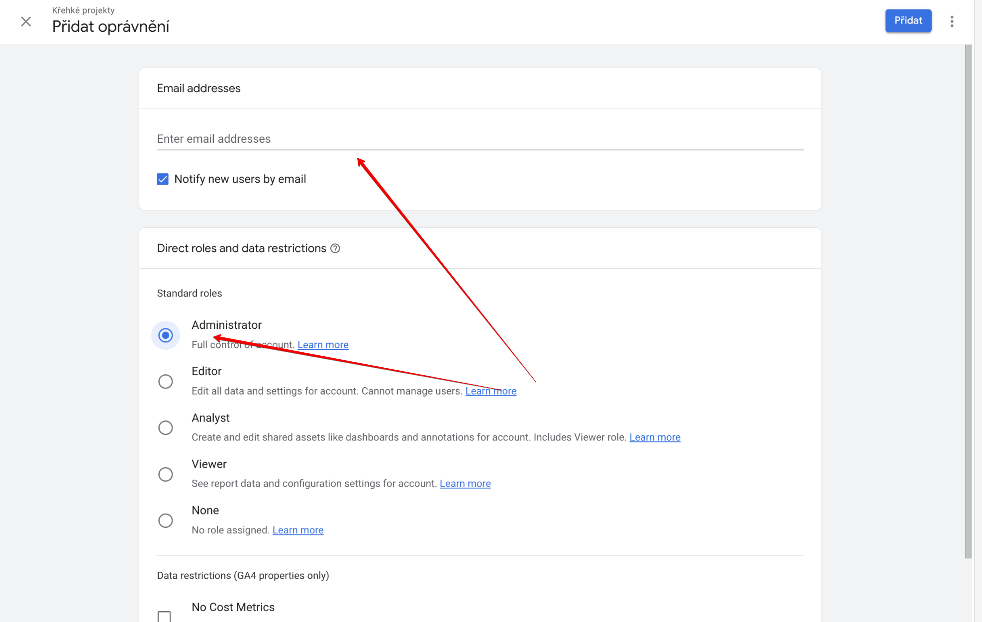The height and width of the screenshot is (622, 982).
Task: Click the blue Přidat button
Action: click(908, 21)
